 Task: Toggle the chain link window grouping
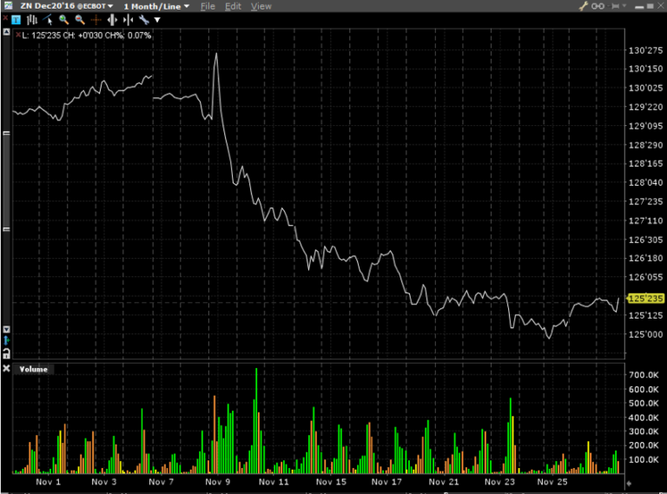(x=598, y=6)
